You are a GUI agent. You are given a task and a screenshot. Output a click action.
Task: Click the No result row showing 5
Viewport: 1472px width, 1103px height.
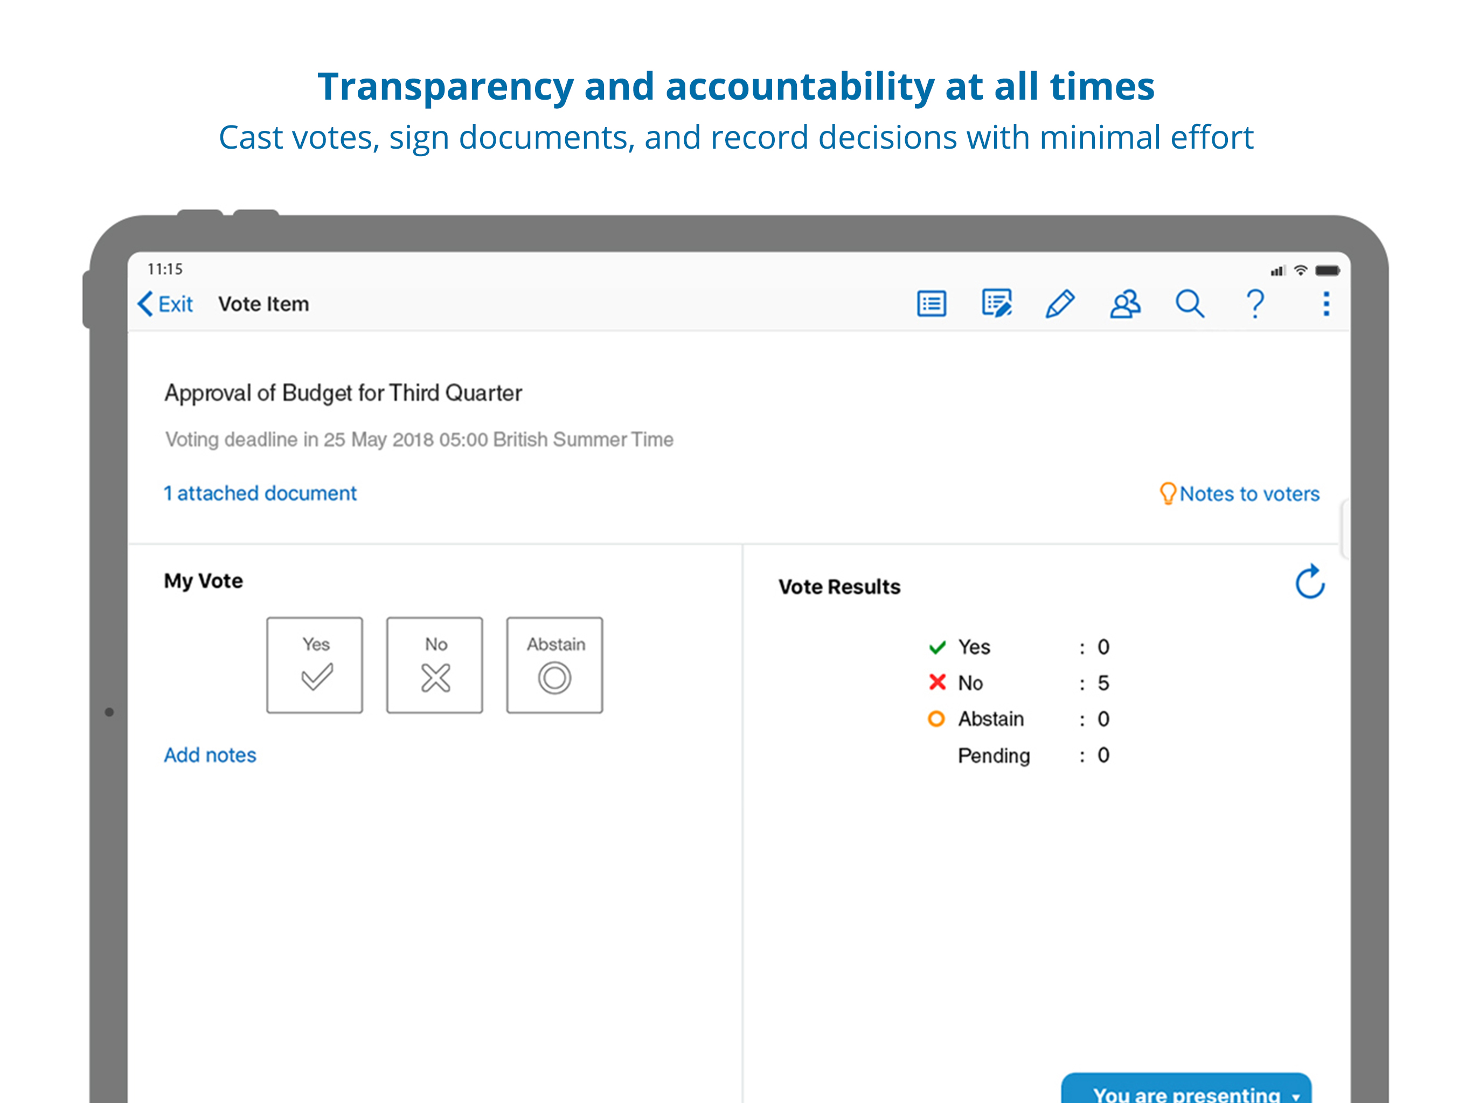point(1019,683)
